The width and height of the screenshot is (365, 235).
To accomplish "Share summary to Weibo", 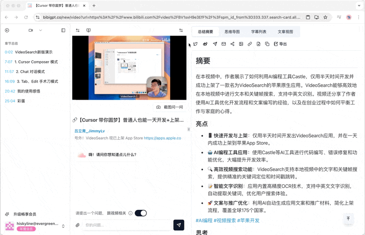I will click(205, 44).
